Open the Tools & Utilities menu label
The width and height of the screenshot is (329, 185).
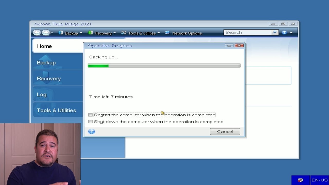[142, 33]
